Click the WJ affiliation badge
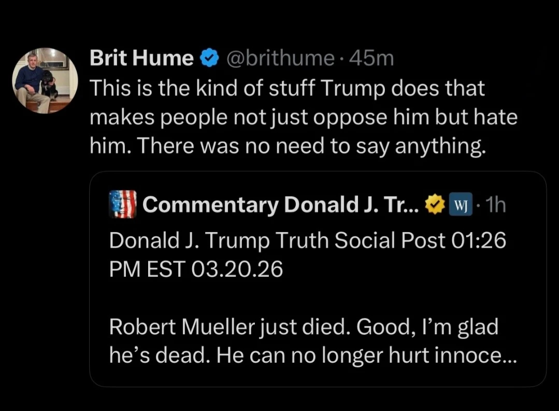559x411 pixels. click(458, 205)
